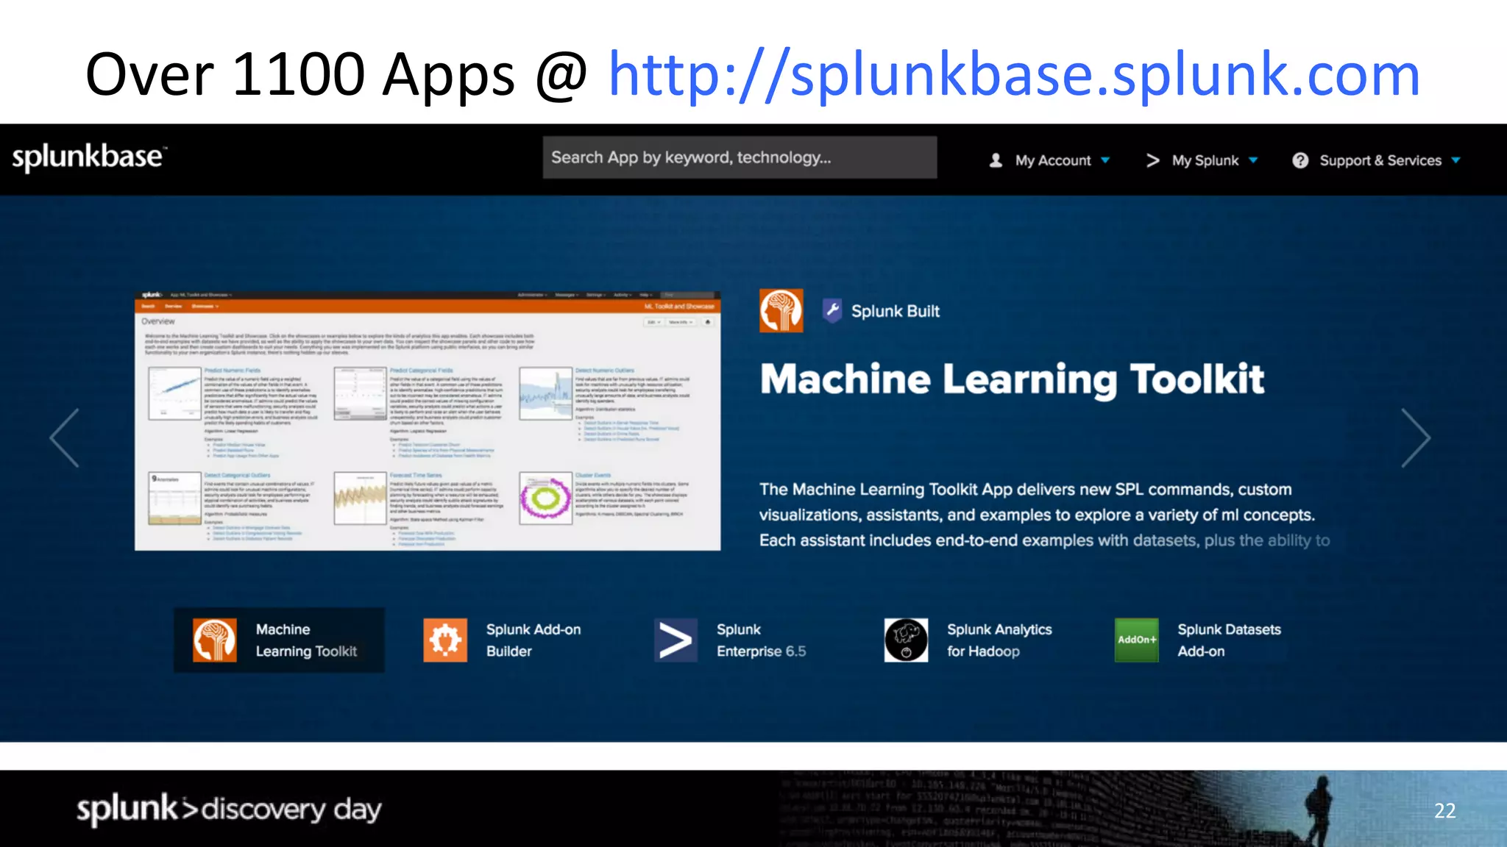Click the splunk discovery day footer logo
This screenshot has width=1507, height=847.
pos(229,810)
